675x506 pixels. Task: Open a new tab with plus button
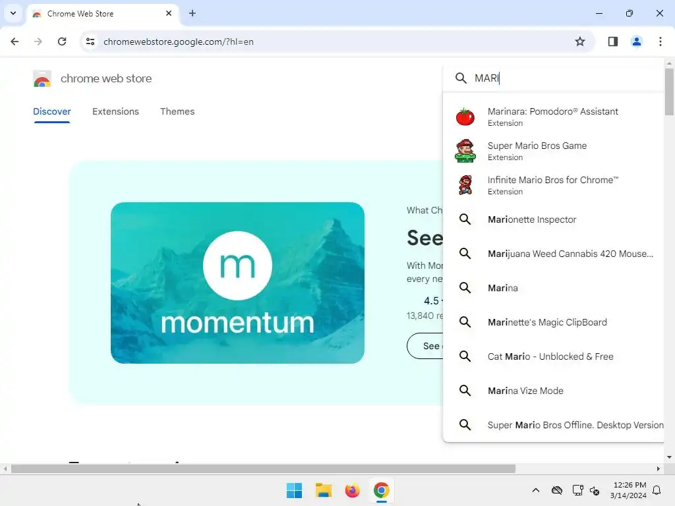(x=192, y=13)
